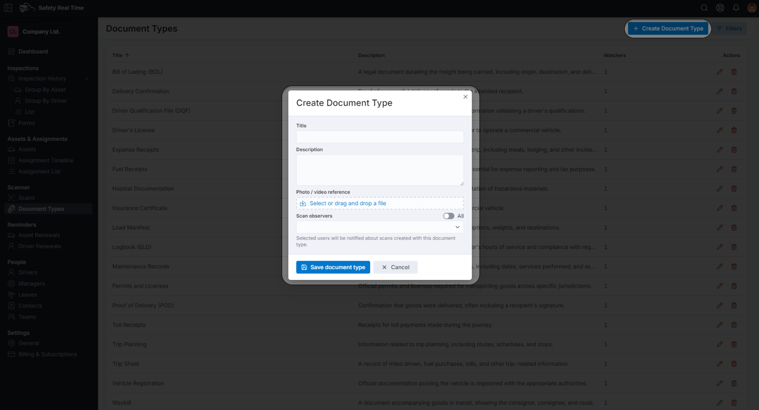The image size is (759, 410).
Task: Click the delete icon for Waybill row
Action: (x=734, y=403)
